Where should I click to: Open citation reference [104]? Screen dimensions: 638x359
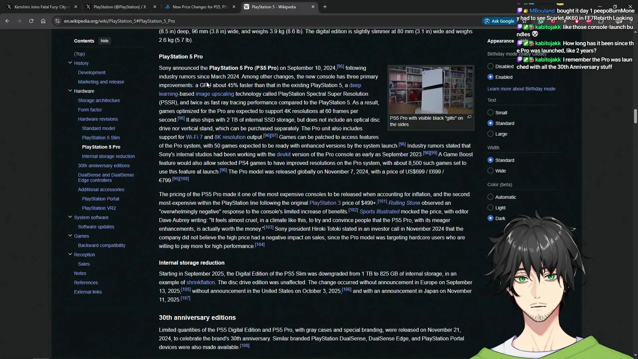[x=260, y=244]
